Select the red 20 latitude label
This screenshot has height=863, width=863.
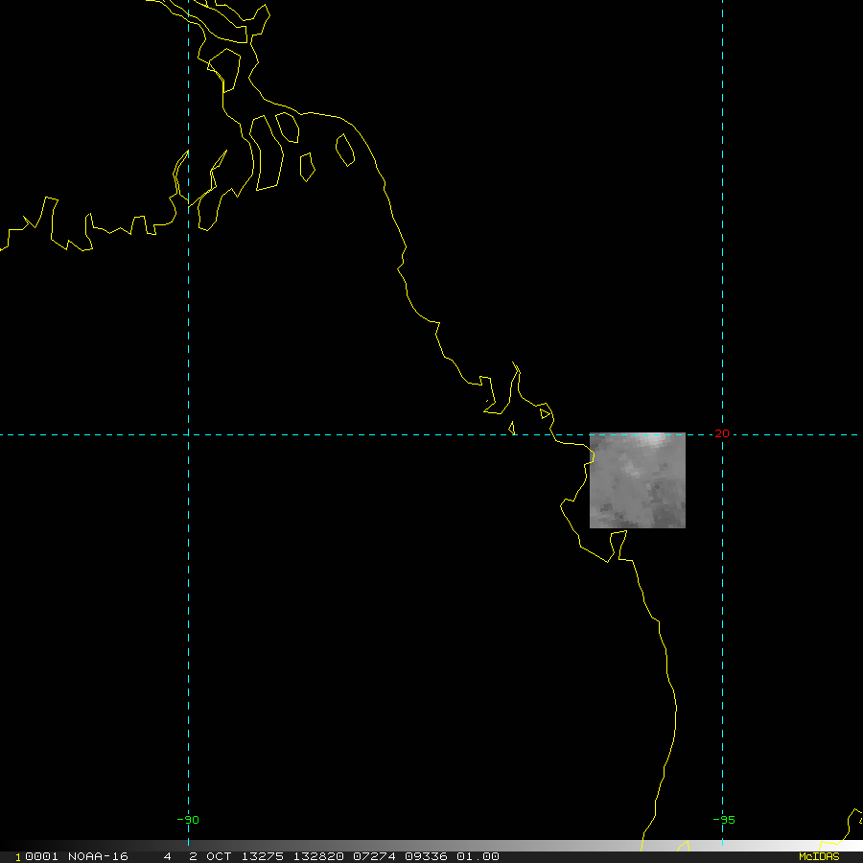click(x=721, y=433)
